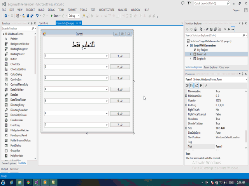249x186 pixels.
Task: Click the View Code icon in Solution Explorer
Action: pyautogui.click(x=224, y=29)
